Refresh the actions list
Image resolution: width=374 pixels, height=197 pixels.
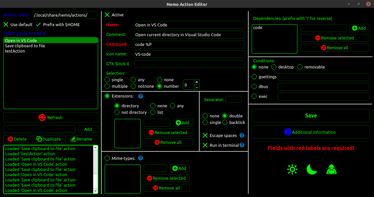tap(51, 117)
